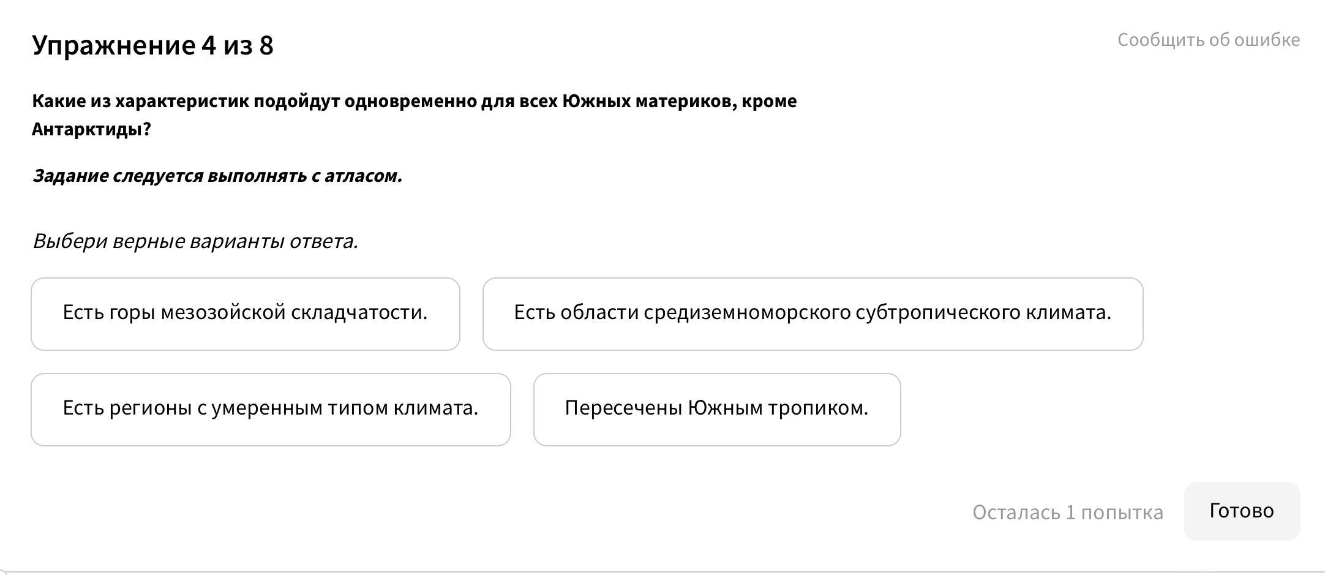This screenshot has width=1325, height=575.
Task: Click the 'Осталась 1 попытка' label
Action: 1067,512
